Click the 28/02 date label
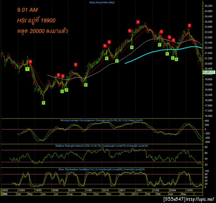 coord(5,190)
